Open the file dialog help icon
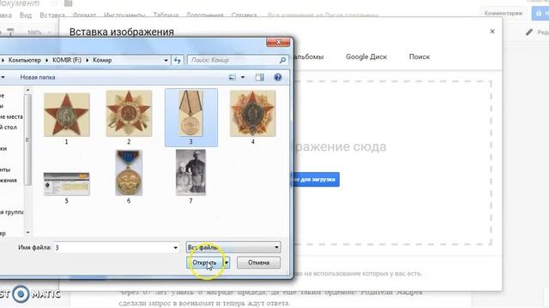 (278, 77)
